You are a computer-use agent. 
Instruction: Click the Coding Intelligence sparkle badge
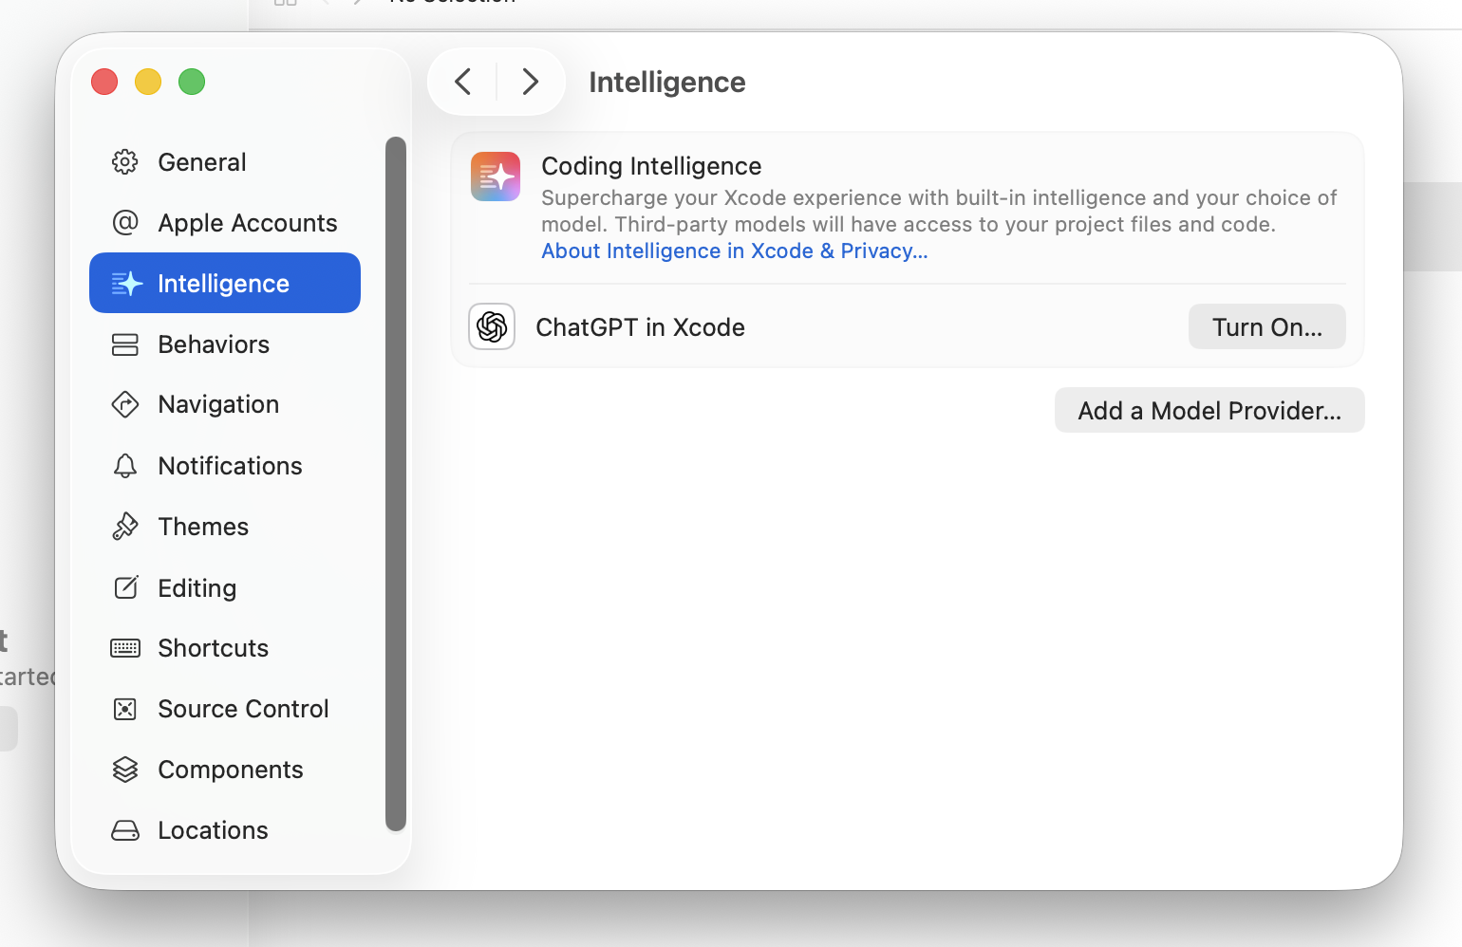click(495, 176)
